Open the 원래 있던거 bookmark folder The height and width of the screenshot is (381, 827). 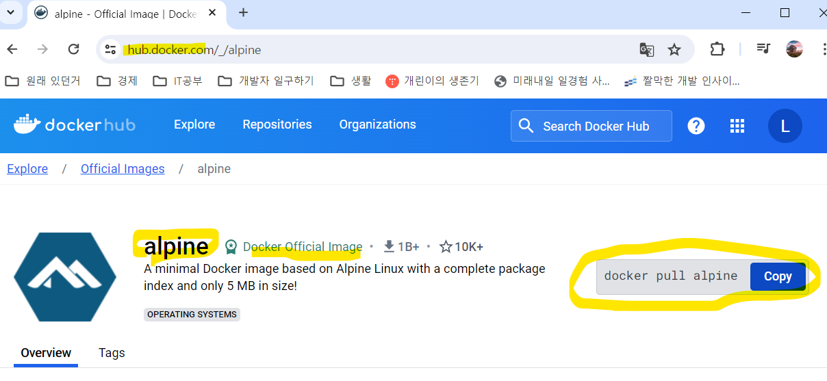point(42,81)
